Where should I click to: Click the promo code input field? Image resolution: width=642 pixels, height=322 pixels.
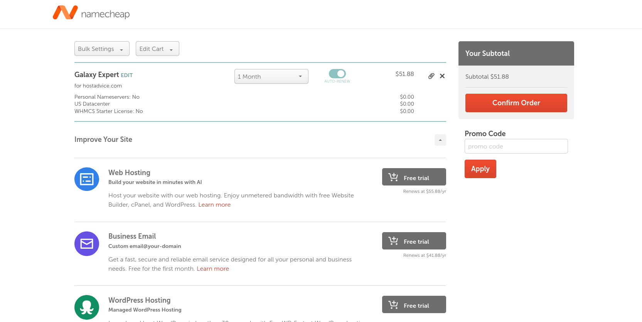click(516, 146)
